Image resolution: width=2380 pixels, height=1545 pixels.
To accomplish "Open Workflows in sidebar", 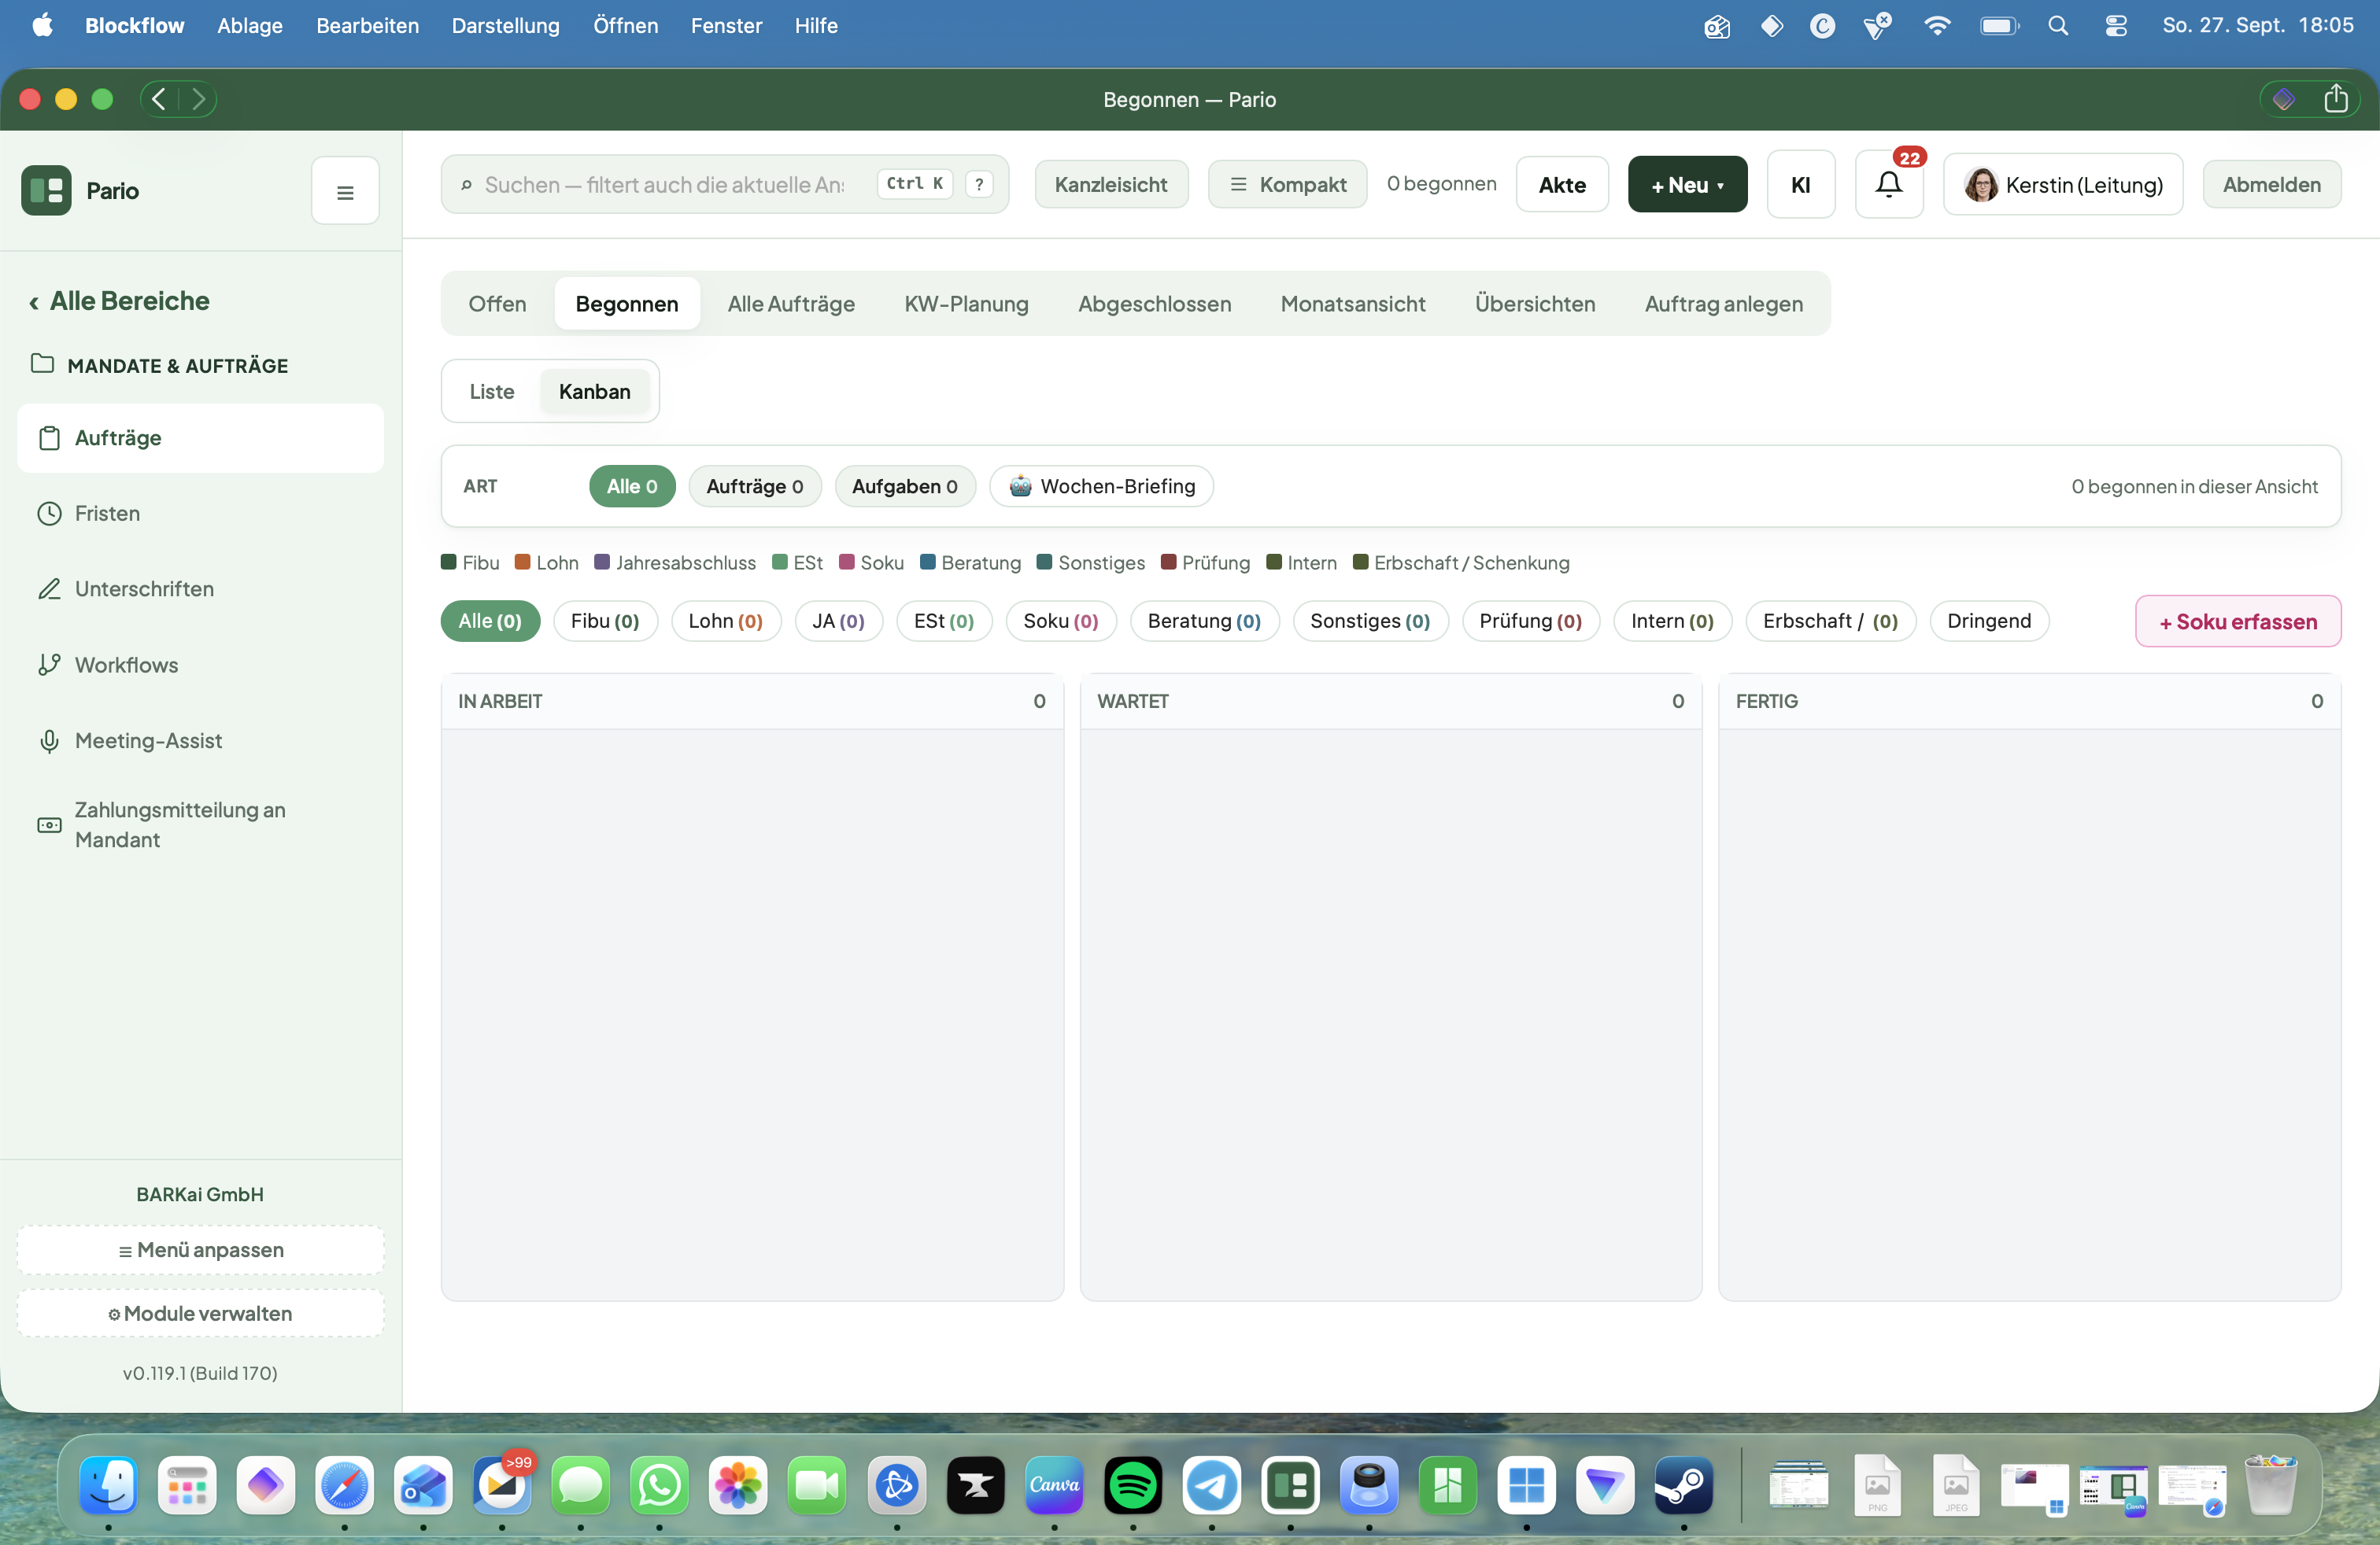I will 200,666.
